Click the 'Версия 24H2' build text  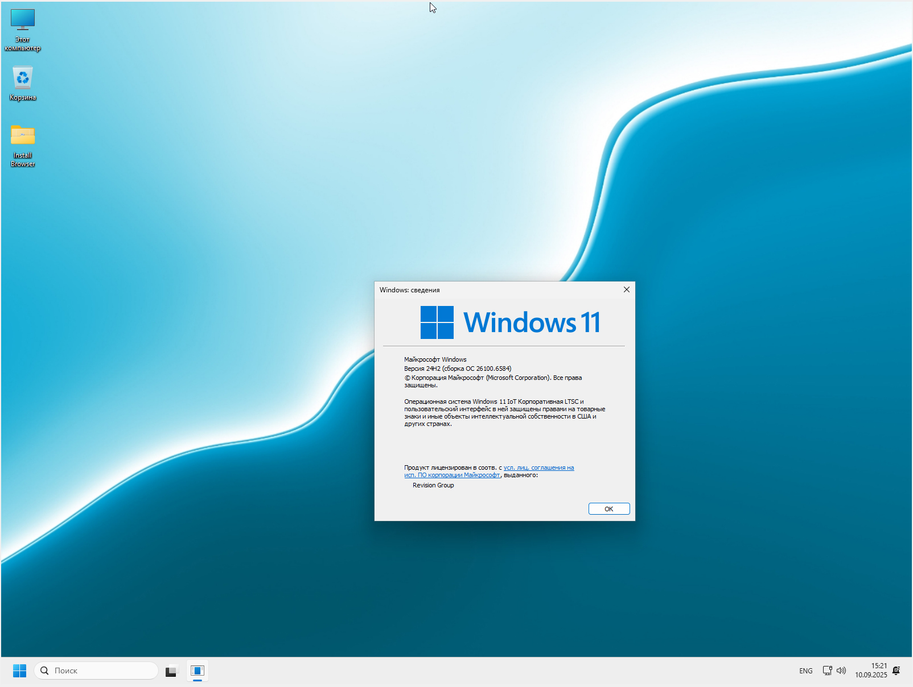[458, 369]
